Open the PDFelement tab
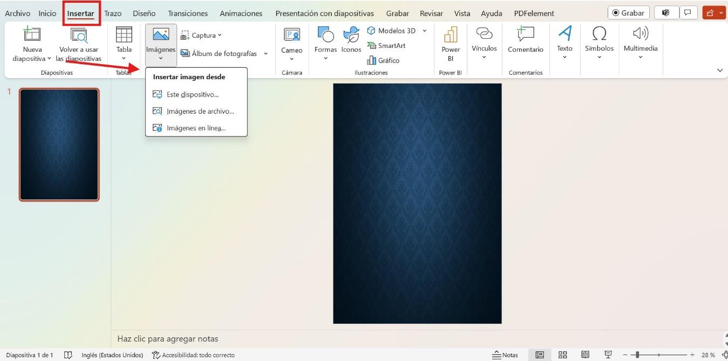This screenshot has width=728, height=361. click(x=534, y=13)
